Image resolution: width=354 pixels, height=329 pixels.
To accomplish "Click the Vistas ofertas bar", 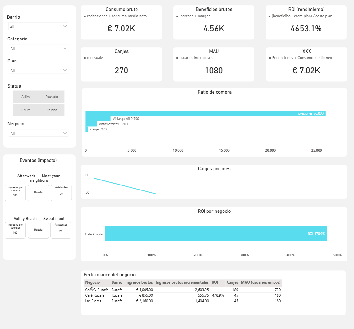I will (91, 124).
